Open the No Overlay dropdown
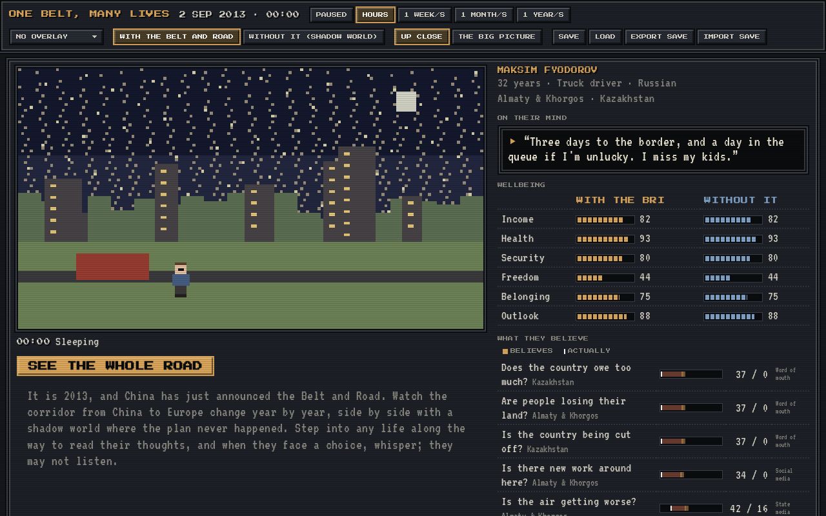The height and width of the screenshot is (516, 826). click(57, 37)
